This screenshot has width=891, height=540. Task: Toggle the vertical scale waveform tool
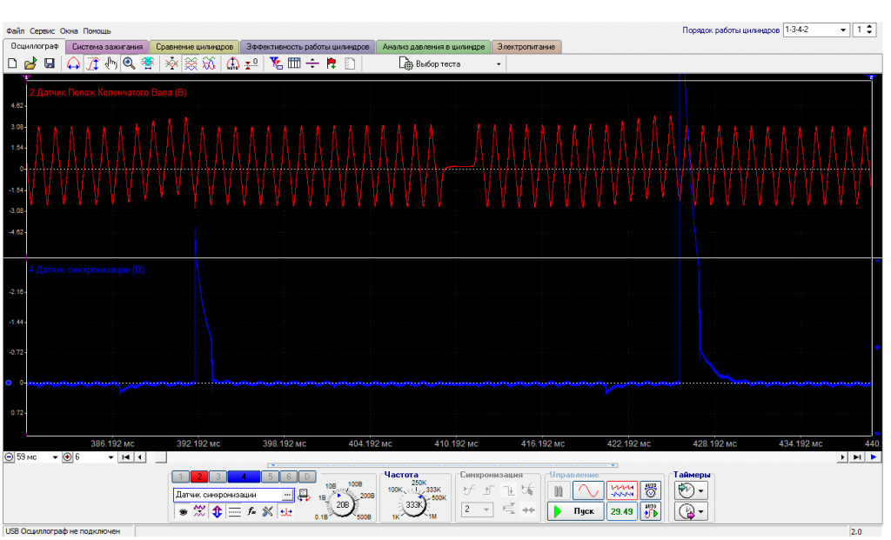tap(92, 63)
